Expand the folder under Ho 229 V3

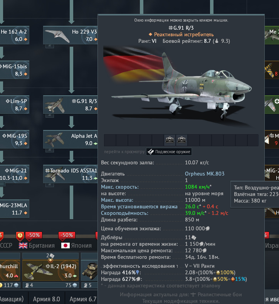pyautogui.click(x=50, y=46)
